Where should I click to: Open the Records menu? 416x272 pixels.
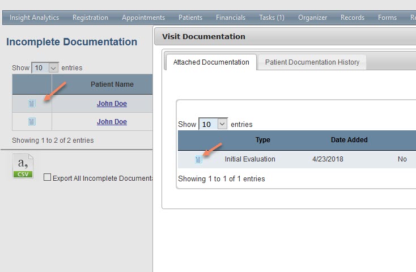[353, 18]
